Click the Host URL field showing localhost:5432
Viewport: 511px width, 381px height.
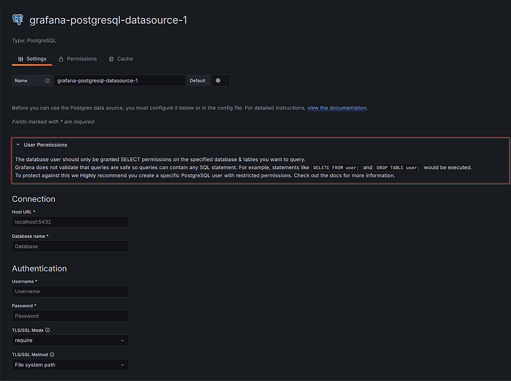70,221
